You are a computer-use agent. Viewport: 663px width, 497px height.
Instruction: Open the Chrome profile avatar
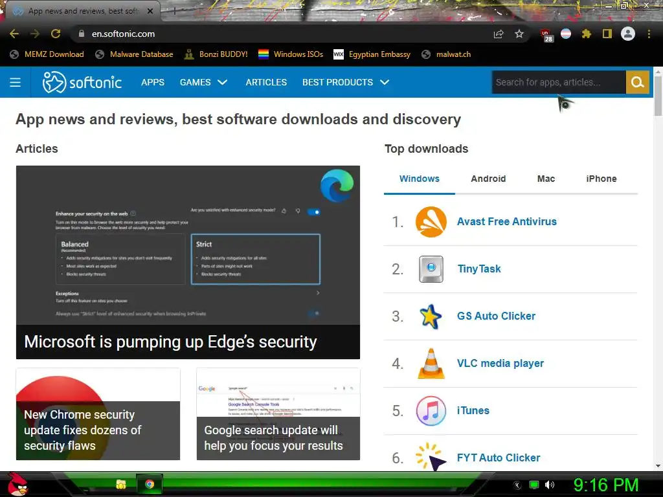628,34
